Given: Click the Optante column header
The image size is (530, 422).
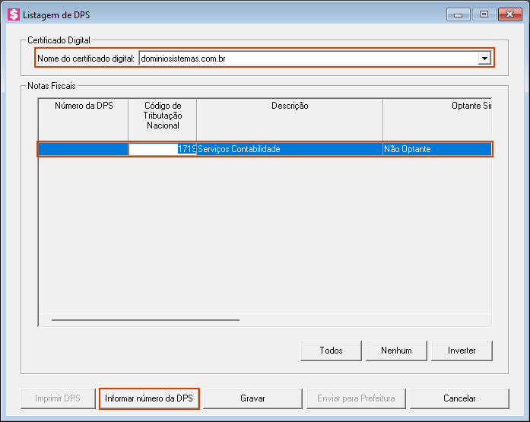Looking at the screenshot, I should 437,106.
